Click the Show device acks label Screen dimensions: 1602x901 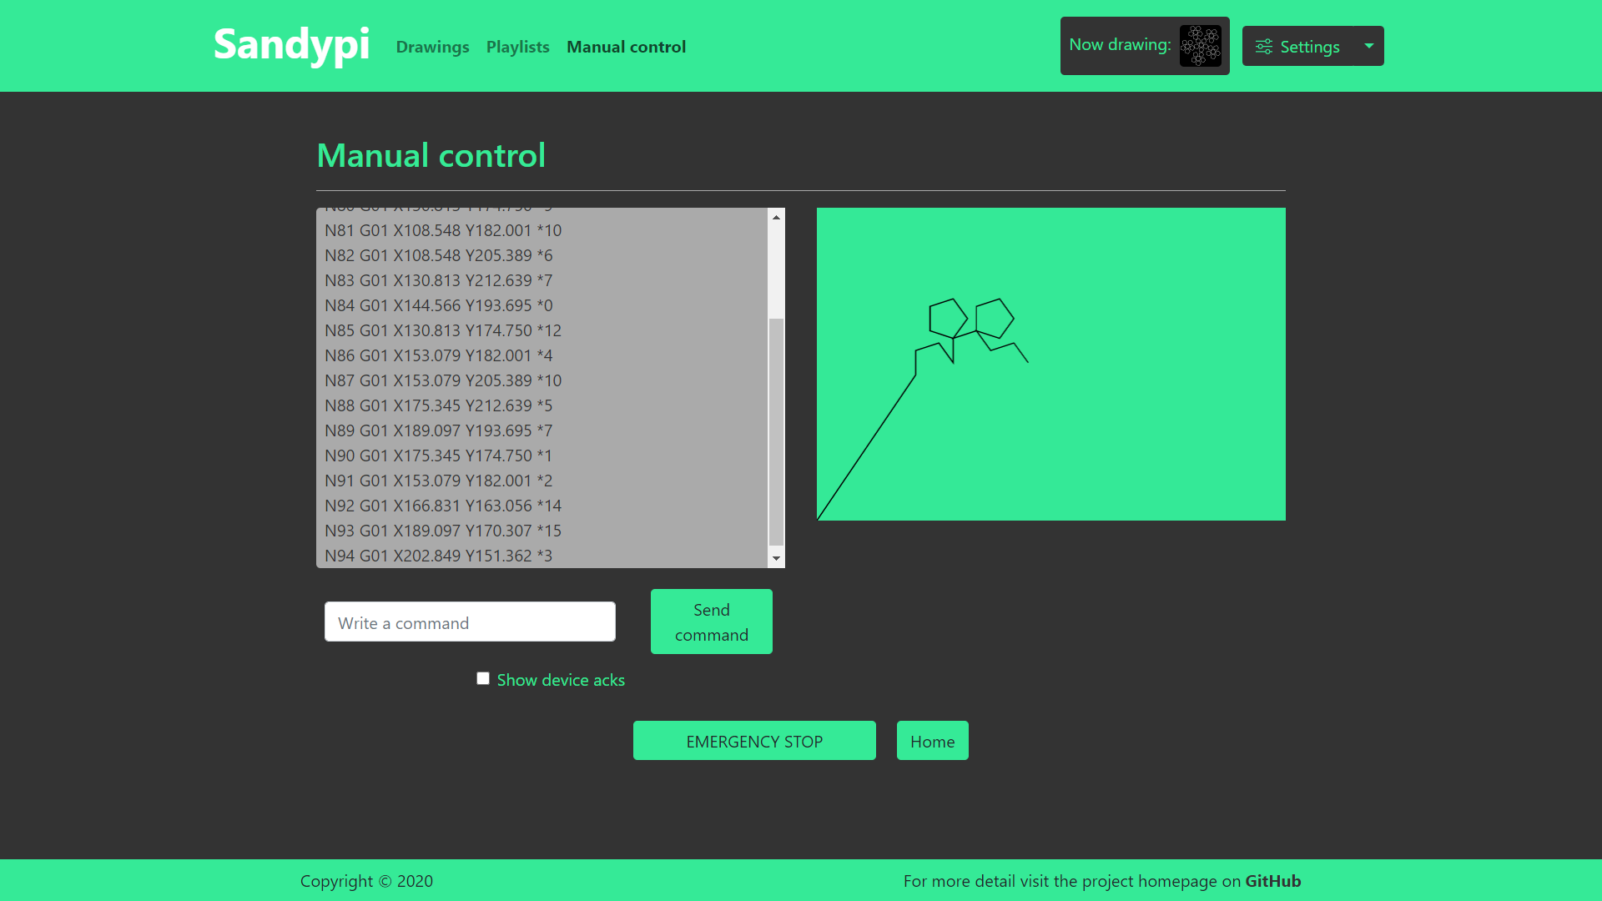coord(561,680)
